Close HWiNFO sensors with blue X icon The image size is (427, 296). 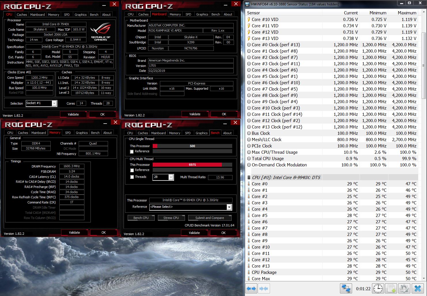pos(417,289)
